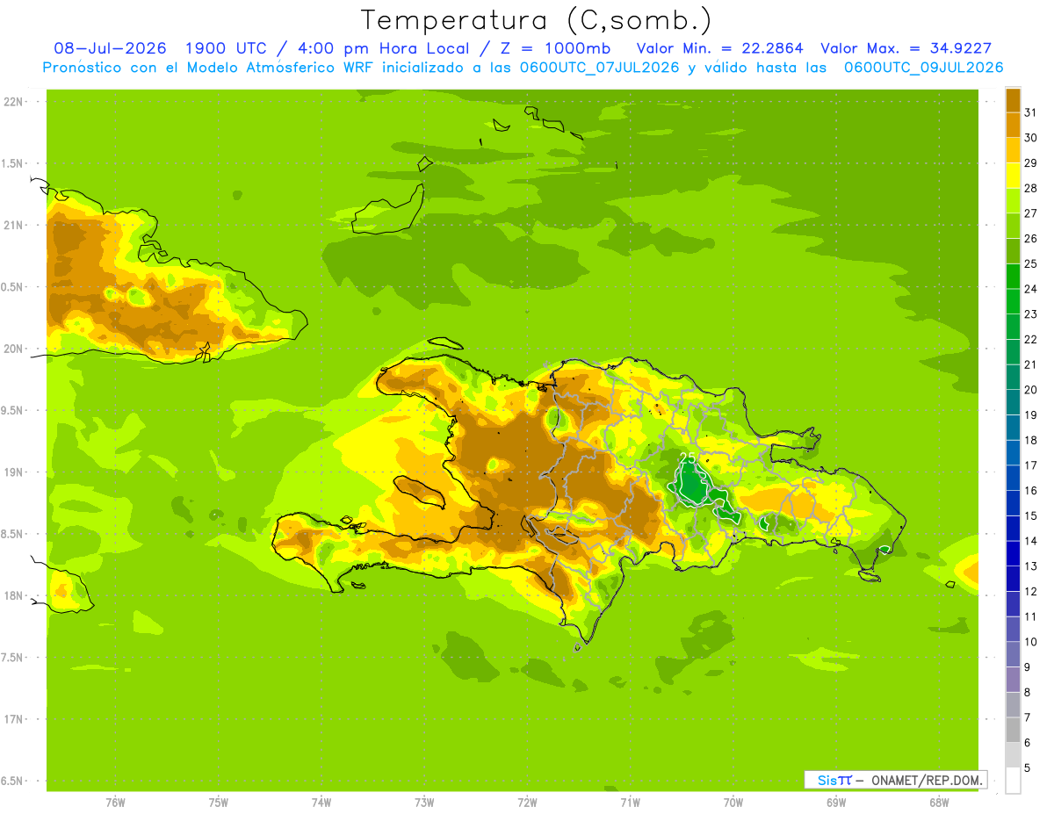The width and height of the screenshot is (1054, 814).
Task: Click the blue swatch between 15 and 16
Action: pyautogui.click(x=1013, y=502)
